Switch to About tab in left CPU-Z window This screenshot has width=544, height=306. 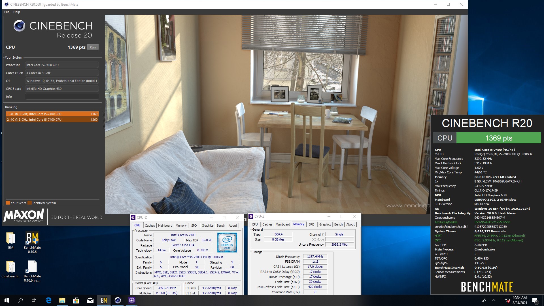tap(233, 226)
